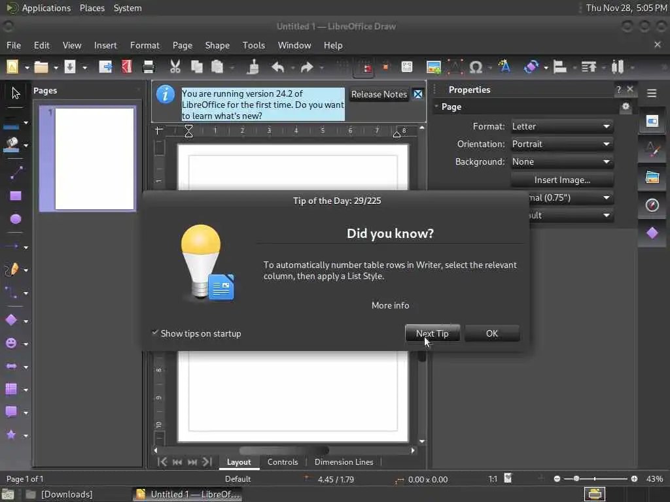Click the New document icon

(x=12, y=67)
